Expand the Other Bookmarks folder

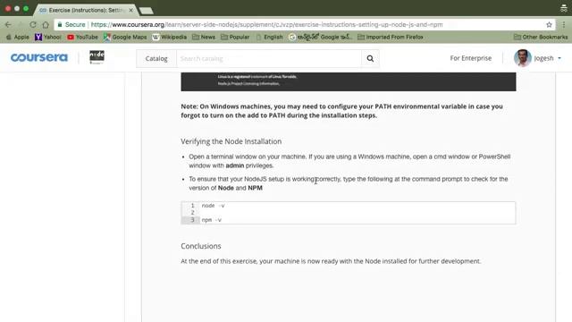pyautogui.click(x=541, y=37)
